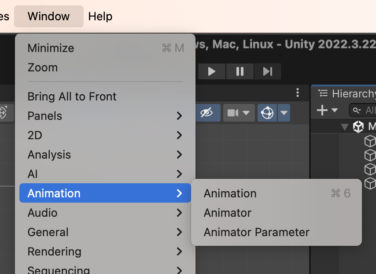
Task: Toggle hidden-objects visibility eye icon
Action: tap(206, 113)
